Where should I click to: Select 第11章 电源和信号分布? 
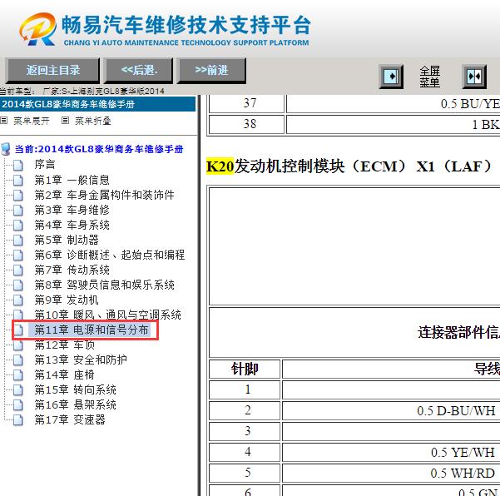(x=92, y=330)
